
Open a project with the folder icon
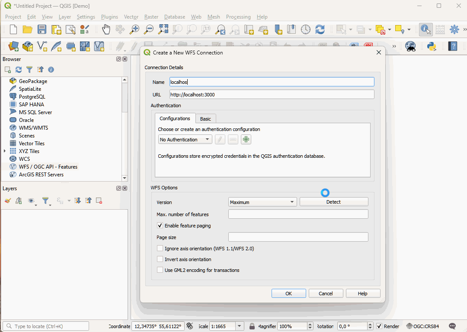[27, 29]
